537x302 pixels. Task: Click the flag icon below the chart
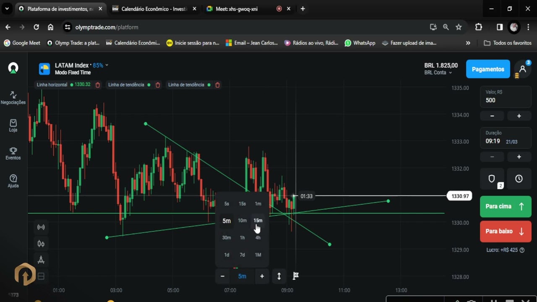click(x=296, y=276)
